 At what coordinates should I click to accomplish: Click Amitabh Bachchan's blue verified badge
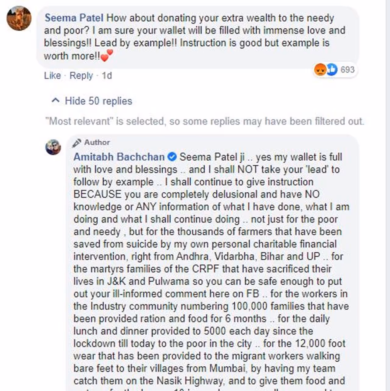click(x=172, y=157)
